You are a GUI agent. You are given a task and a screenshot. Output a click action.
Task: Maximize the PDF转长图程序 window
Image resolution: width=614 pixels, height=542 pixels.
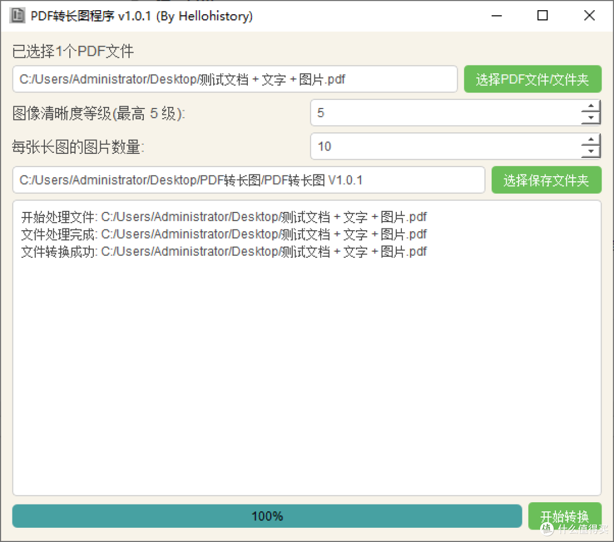pos(542,16)
